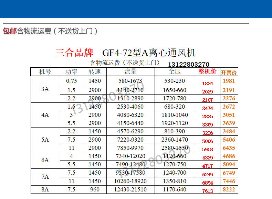
Task: Click the pressure value 1810-1040
Action: 175,115
